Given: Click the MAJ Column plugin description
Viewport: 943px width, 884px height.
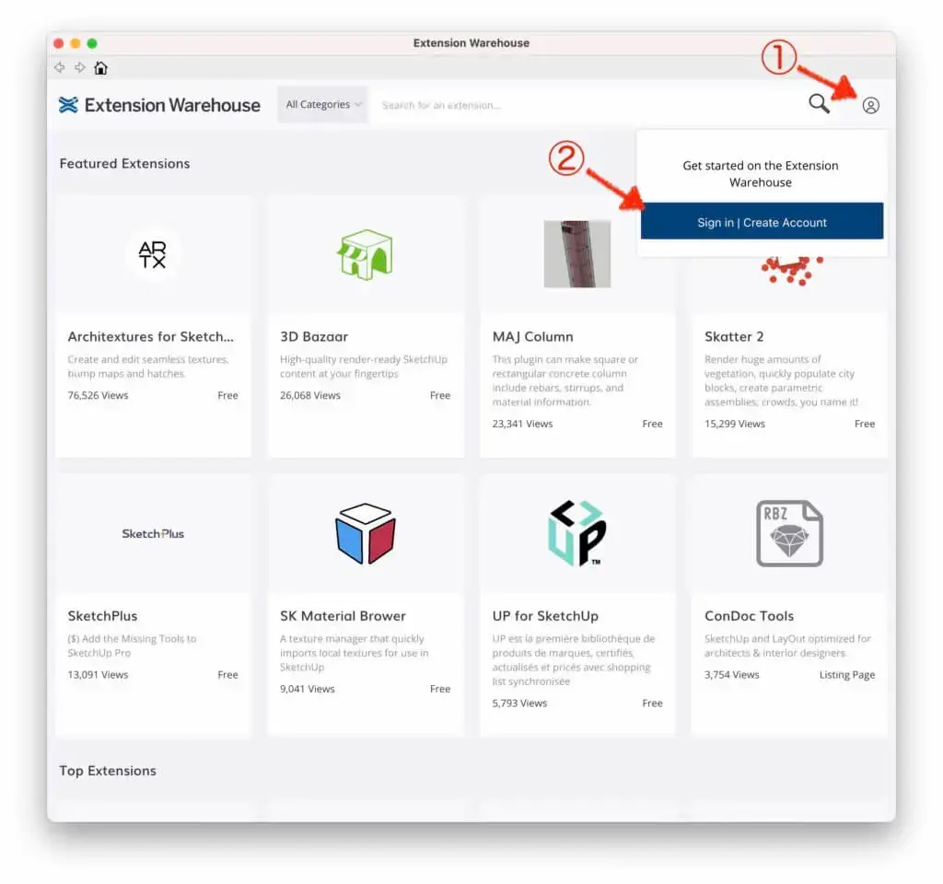Looking at the screenshot, I should coord(565,380).
